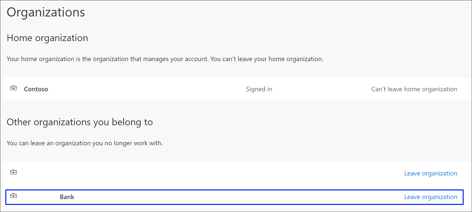Click the briefcase icon beside Contoso
The image size is (472, 212).
13,88
